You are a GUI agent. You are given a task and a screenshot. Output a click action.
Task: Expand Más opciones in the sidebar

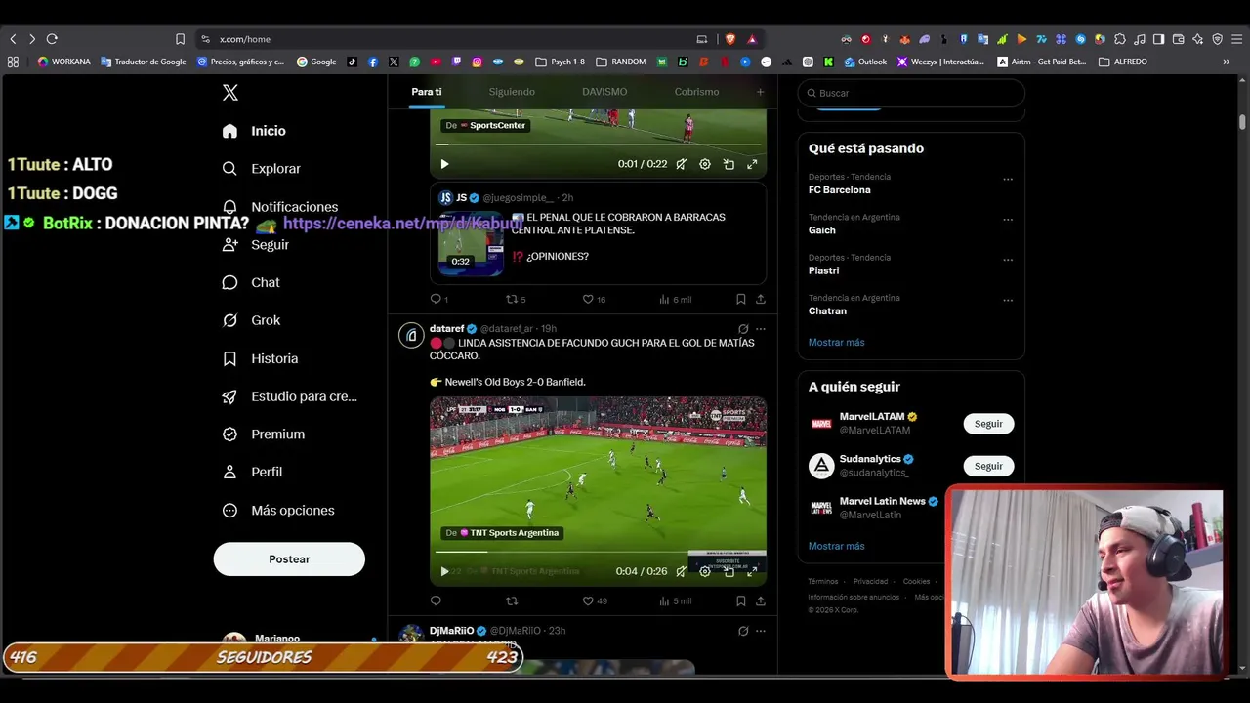click(x=278, y=511)
